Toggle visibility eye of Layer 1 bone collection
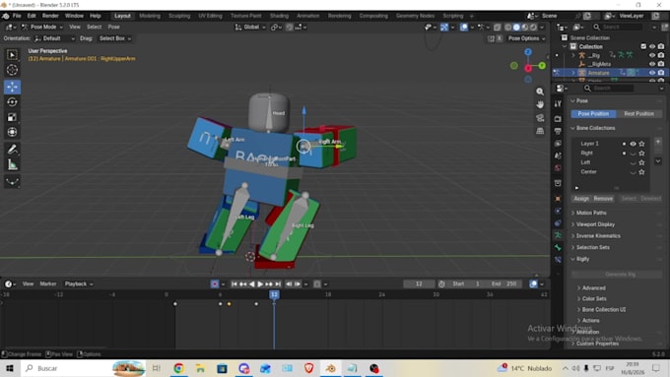The image size is (670, 377). click(x=633, y=144)
